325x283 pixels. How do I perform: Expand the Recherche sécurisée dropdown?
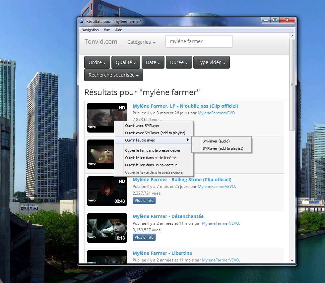[x=113, y=75]
